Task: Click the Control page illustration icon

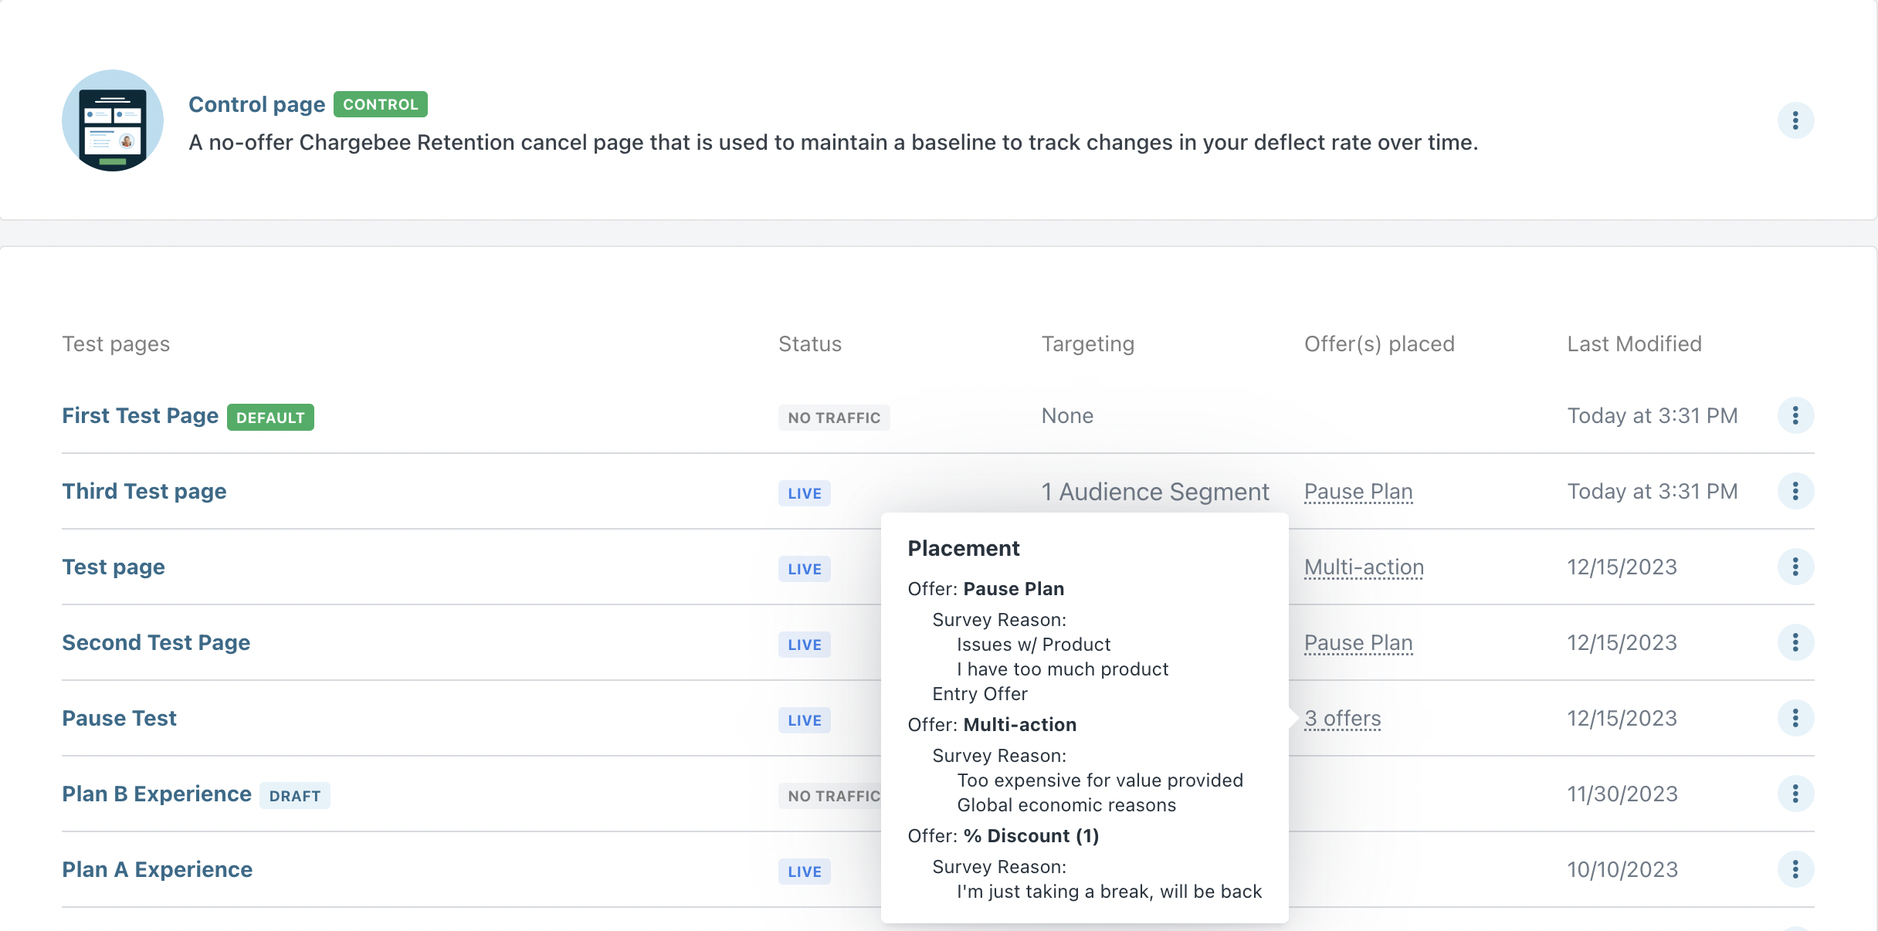Action: (113, 120)
